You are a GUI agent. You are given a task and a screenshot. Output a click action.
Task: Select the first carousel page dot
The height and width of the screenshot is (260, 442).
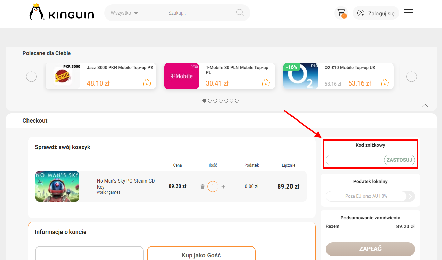204,101
